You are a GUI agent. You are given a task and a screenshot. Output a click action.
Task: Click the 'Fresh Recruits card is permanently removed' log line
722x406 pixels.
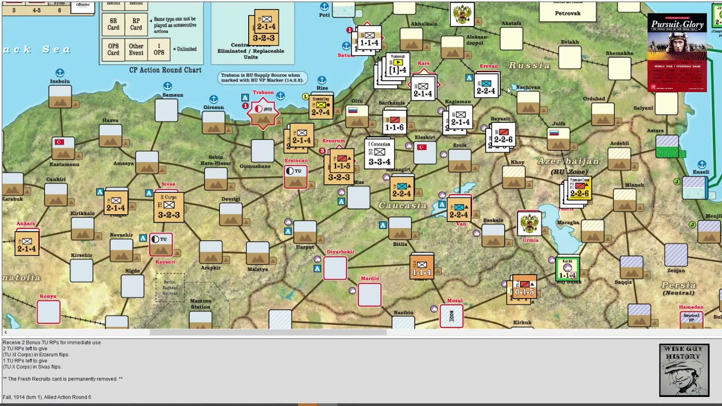pos(63,379)
